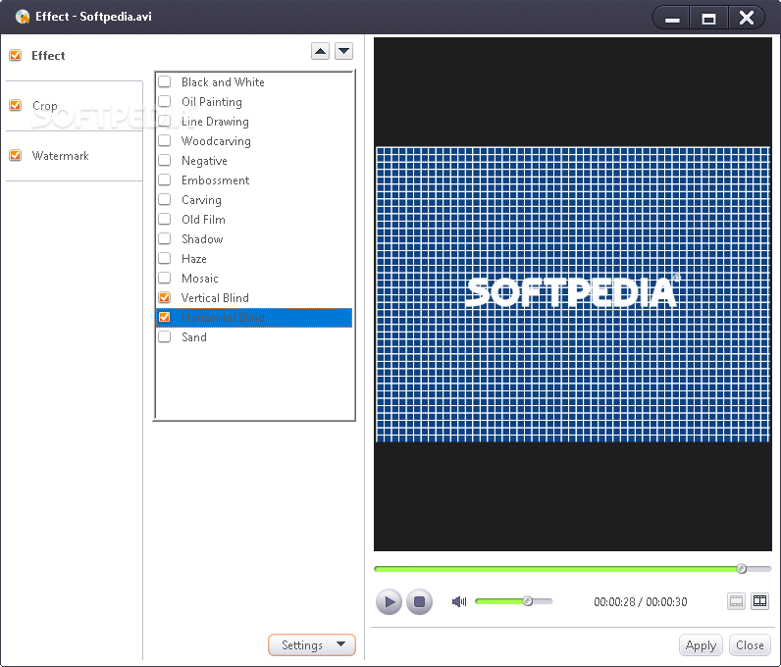Screen dimensions: 781x667
Task: Uncheck the Horizontal Blind effect
Action: [165, 317]
